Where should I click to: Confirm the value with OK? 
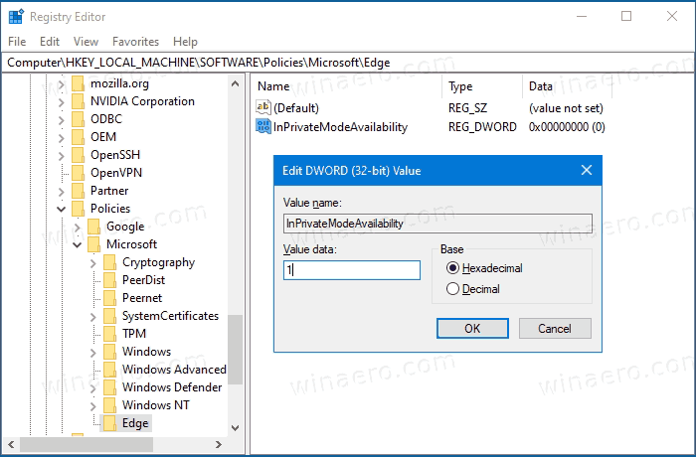coord(472,328)
